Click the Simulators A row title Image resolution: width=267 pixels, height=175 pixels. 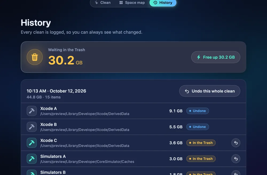(53, 156)
